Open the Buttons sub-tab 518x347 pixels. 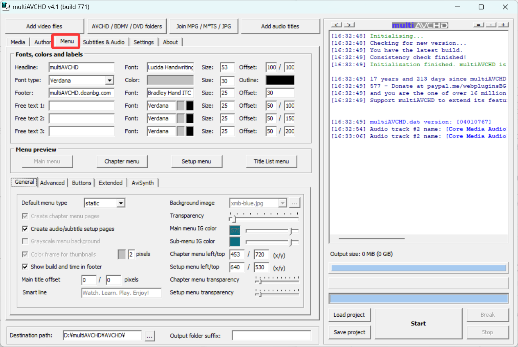tap(81, 183)
